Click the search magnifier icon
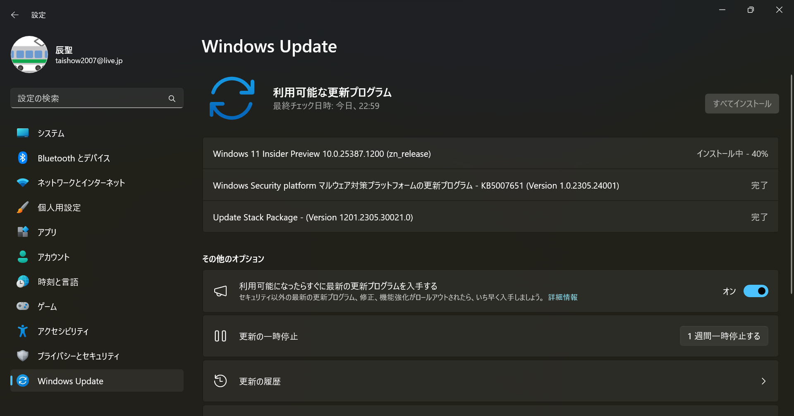Image resolution: width=794 pixels, height=416 pixels. pos(172,99)
